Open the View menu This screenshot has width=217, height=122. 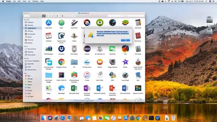(24, 1)
